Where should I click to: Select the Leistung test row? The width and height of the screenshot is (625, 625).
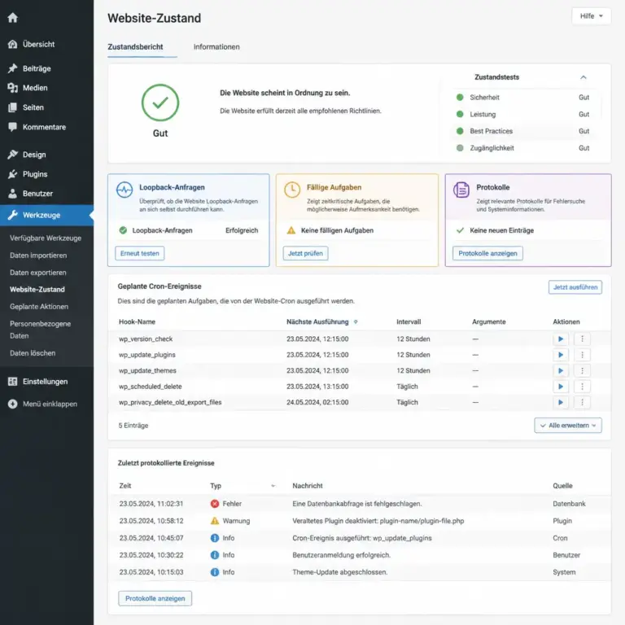pyautogui.click(x=523, y=115)
